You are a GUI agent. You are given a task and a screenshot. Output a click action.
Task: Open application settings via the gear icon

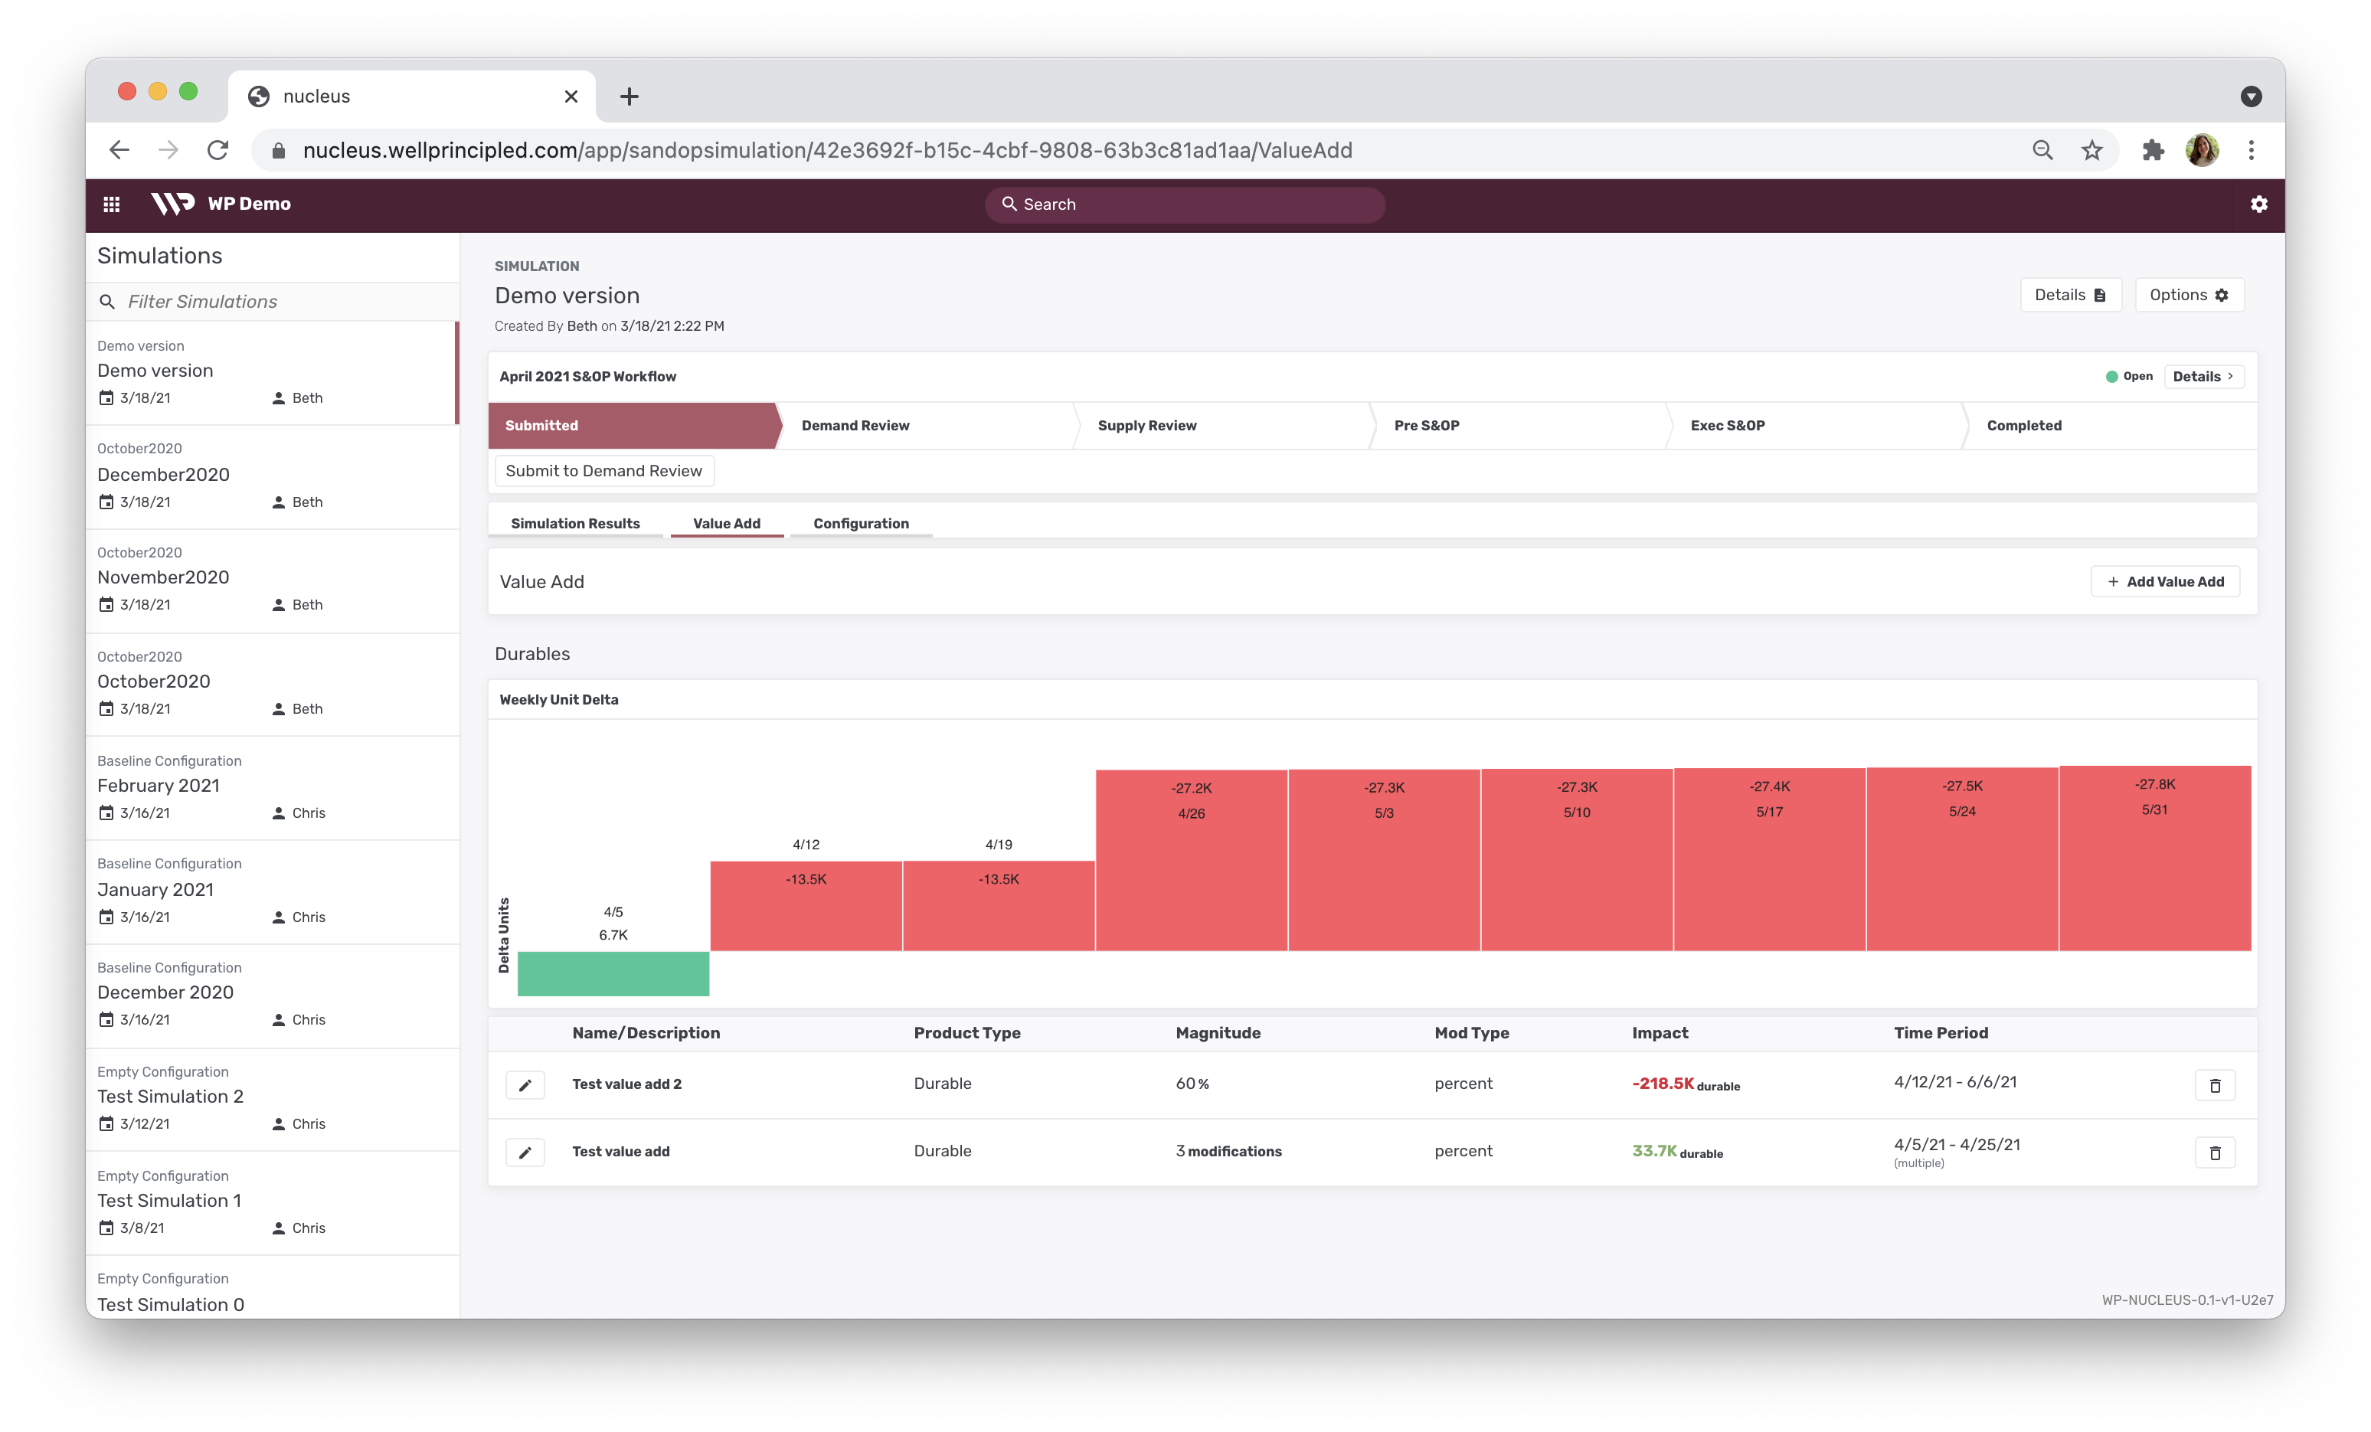coord(2259,204)
